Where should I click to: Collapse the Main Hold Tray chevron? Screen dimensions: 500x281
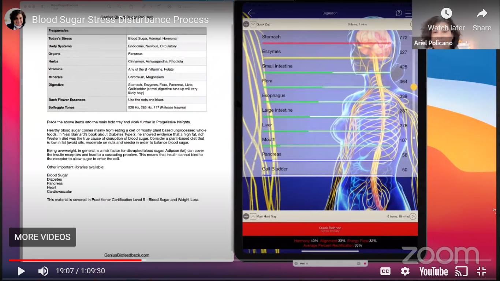tap(253, 216)
